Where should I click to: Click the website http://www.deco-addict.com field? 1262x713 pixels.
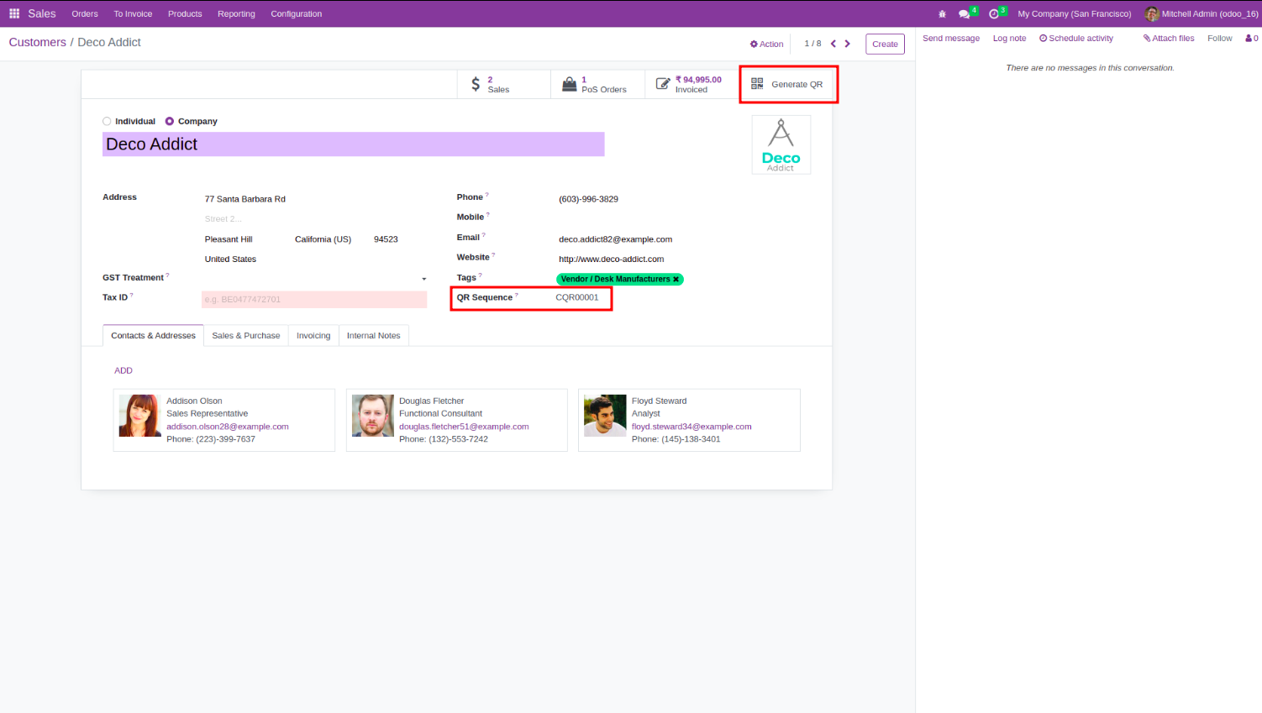[x=611, y=260]
